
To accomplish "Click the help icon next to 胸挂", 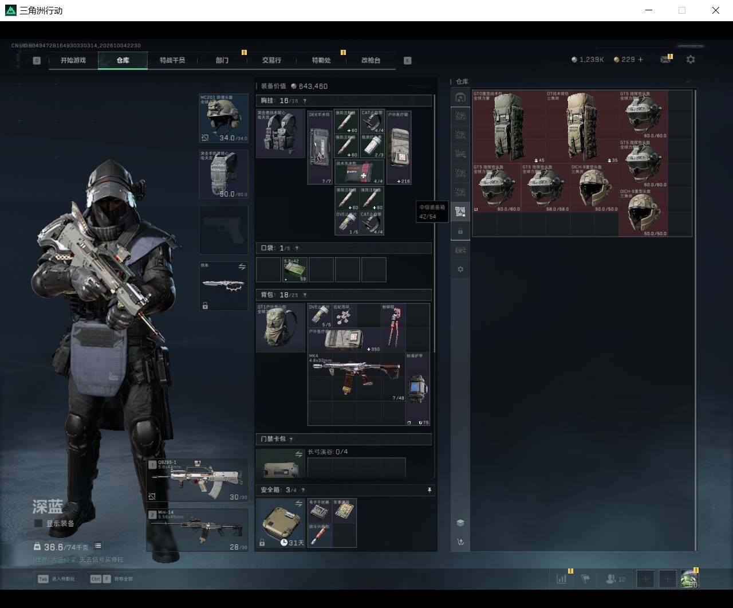I will point(305,101).
